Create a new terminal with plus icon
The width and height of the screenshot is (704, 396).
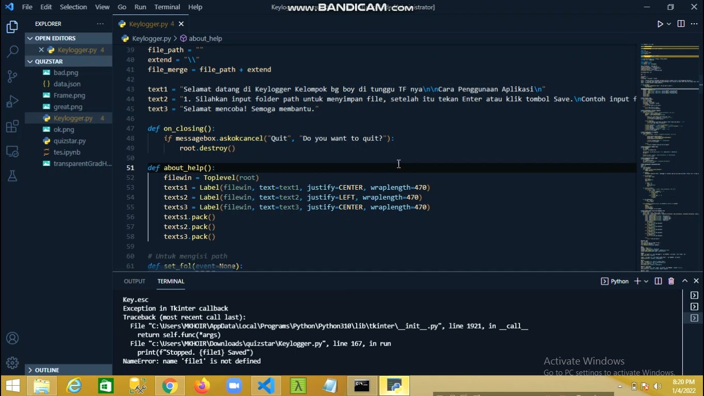click(x=638, y=281)
